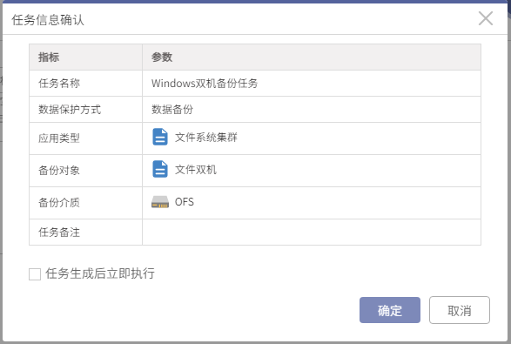Screen dimensions: 511x344
Task: Click the 任务信息确认 dialog title
Action: [x=48, y=20]
